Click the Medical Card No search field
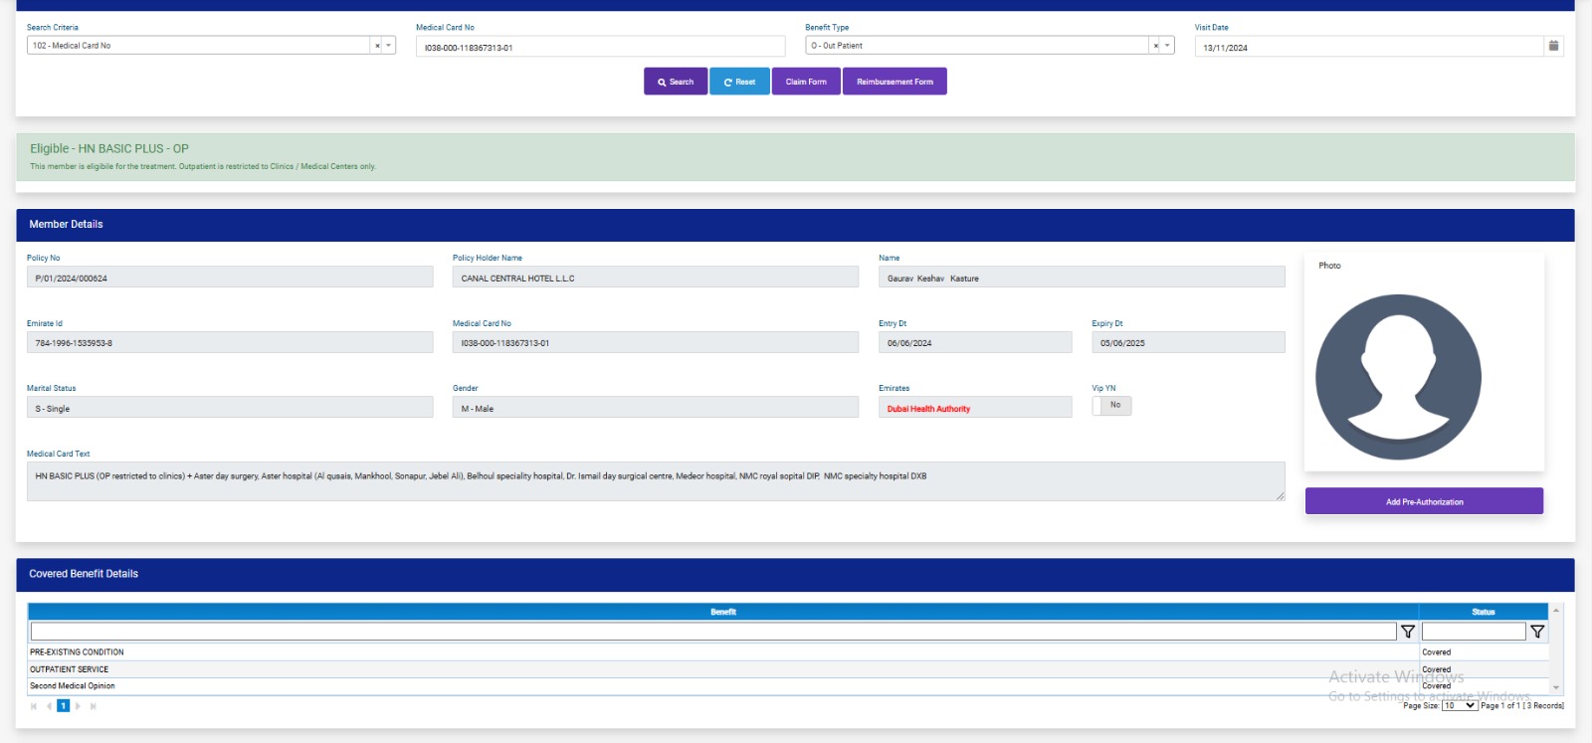This screenshot has width=1592, height=743. point(600,47)
